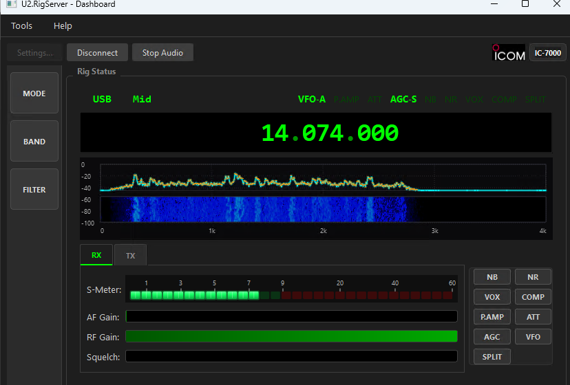This screenshot has height=385, width=570.
Task: Click the 3k spectrum axis label
Action: 435,230
